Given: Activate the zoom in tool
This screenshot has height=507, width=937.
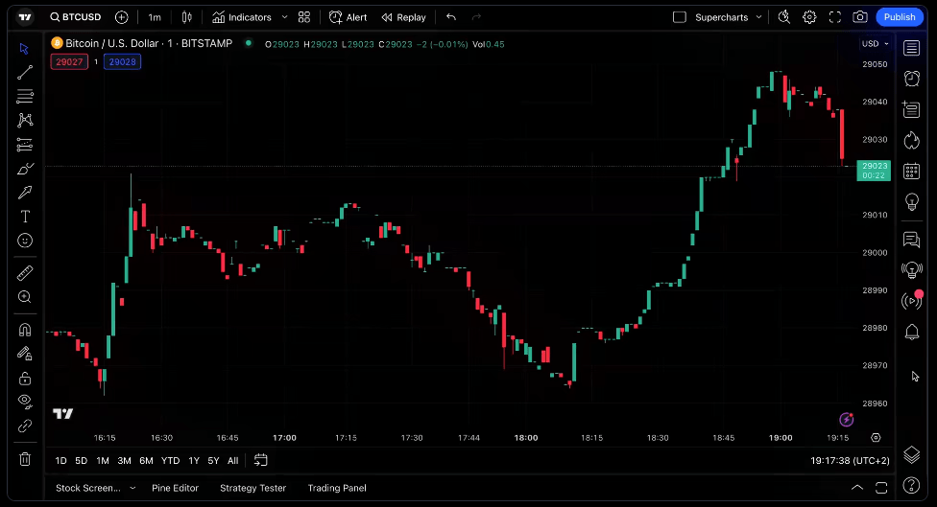Looking at the screenshot, I should pos(25,297).
